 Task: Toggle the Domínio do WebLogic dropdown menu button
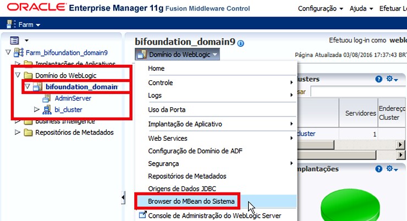tap(177, 54)
